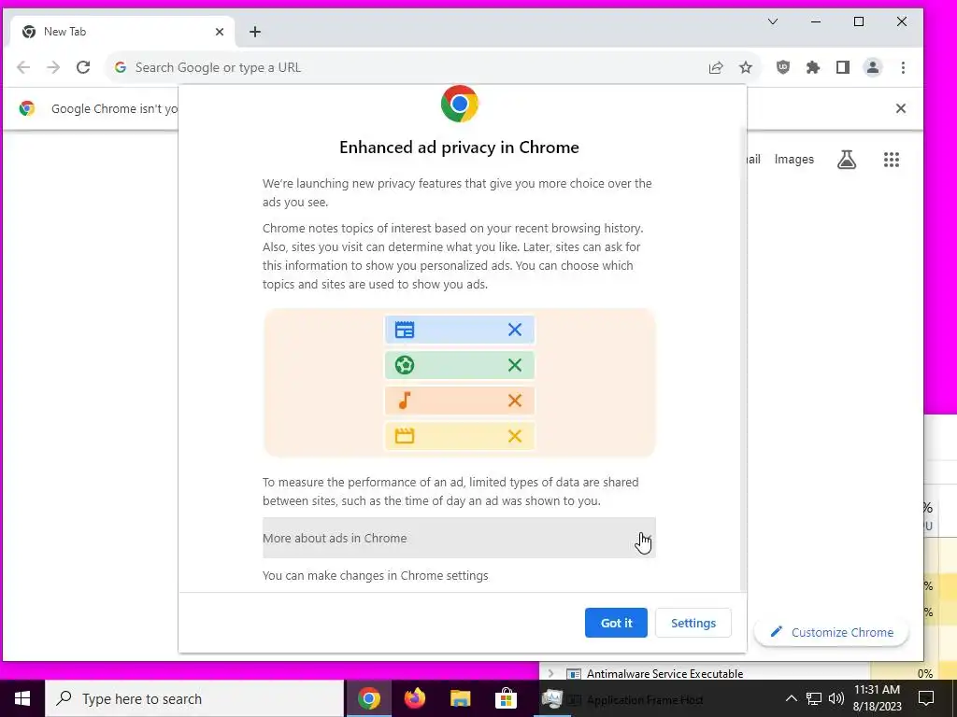957x717 pixels.
Task: Click the blue web page topic icon
Action: (x=404, y=330)
